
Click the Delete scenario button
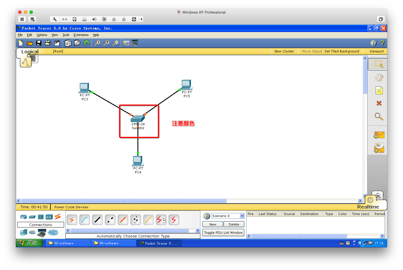click(234, 224)
